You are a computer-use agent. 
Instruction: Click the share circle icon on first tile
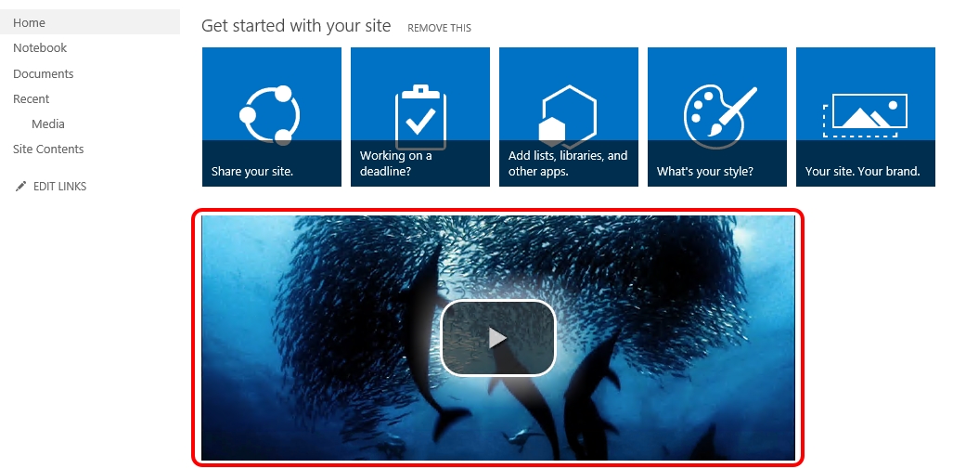coord(269,114)
